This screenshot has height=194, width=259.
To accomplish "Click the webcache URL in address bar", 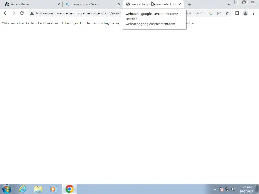I will (x=89, y=13).
